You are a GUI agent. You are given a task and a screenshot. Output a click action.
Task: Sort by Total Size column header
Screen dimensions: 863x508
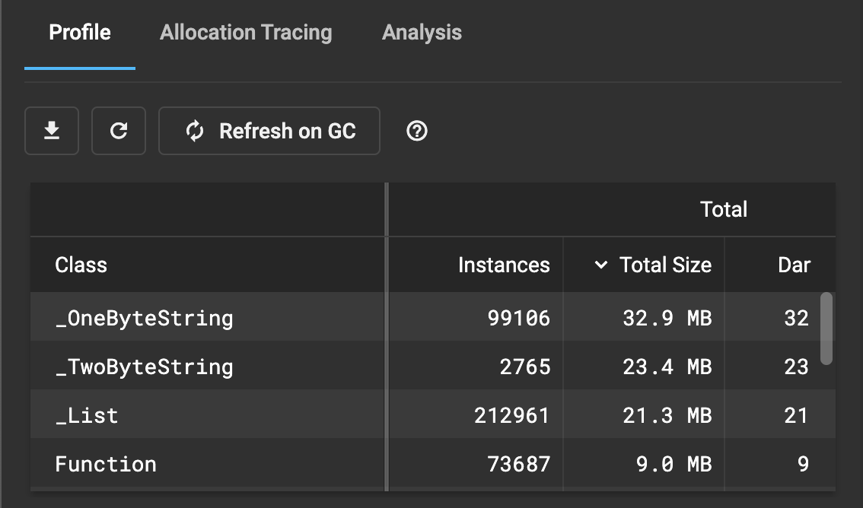pos(665,265)
